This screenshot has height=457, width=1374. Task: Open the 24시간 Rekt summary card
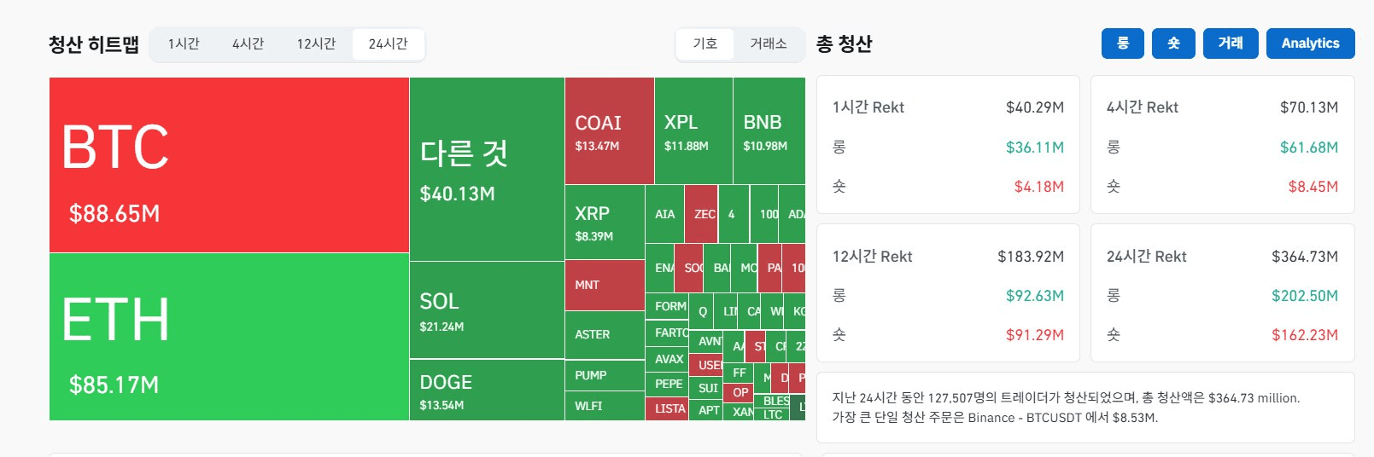(1222, 293)
